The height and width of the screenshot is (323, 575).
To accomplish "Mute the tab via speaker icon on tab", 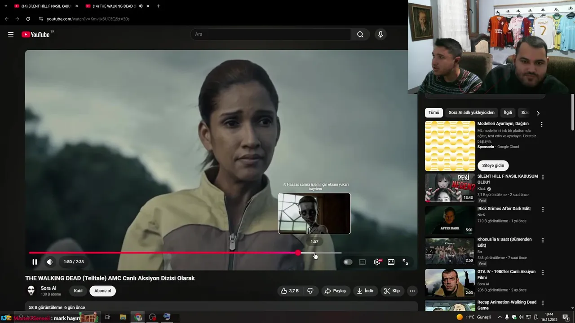I will [141, 6].
